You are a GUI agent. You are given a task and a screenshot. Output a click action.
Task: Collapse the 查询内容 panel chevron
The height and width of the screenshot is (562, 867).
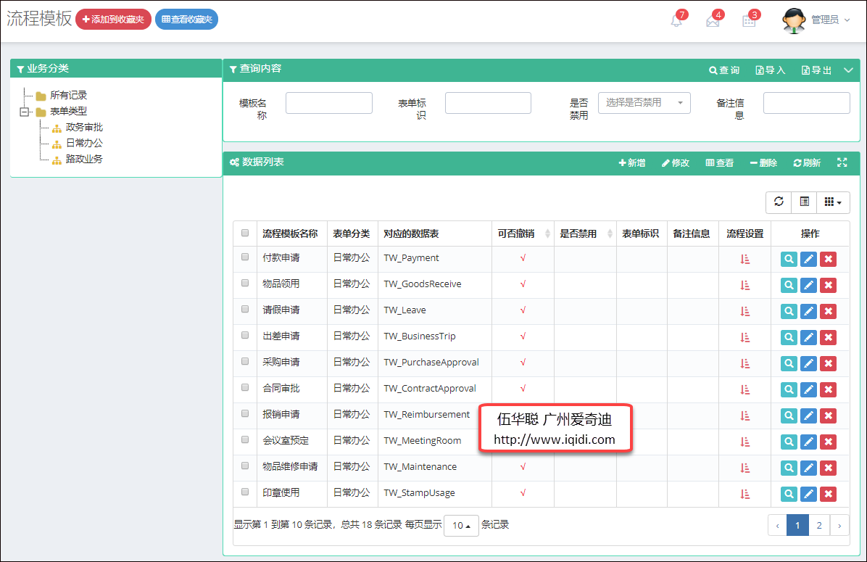[848, 70]
